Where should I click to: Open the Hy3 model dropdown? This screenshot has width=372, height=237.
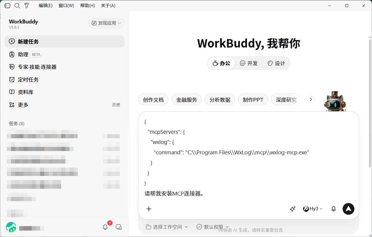[x=313, y=209]
